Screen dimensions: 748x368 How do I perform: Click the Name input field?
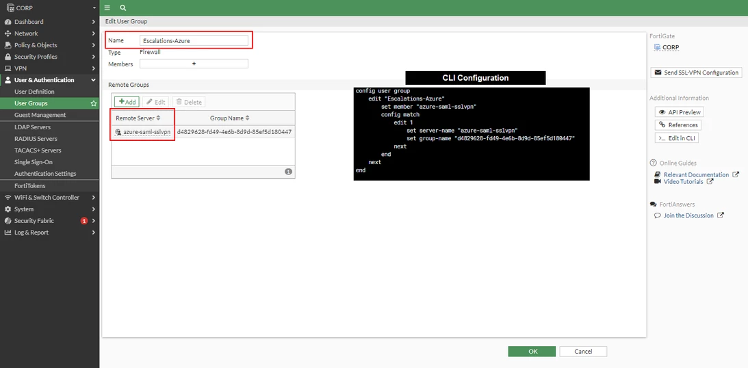(194, 41)
